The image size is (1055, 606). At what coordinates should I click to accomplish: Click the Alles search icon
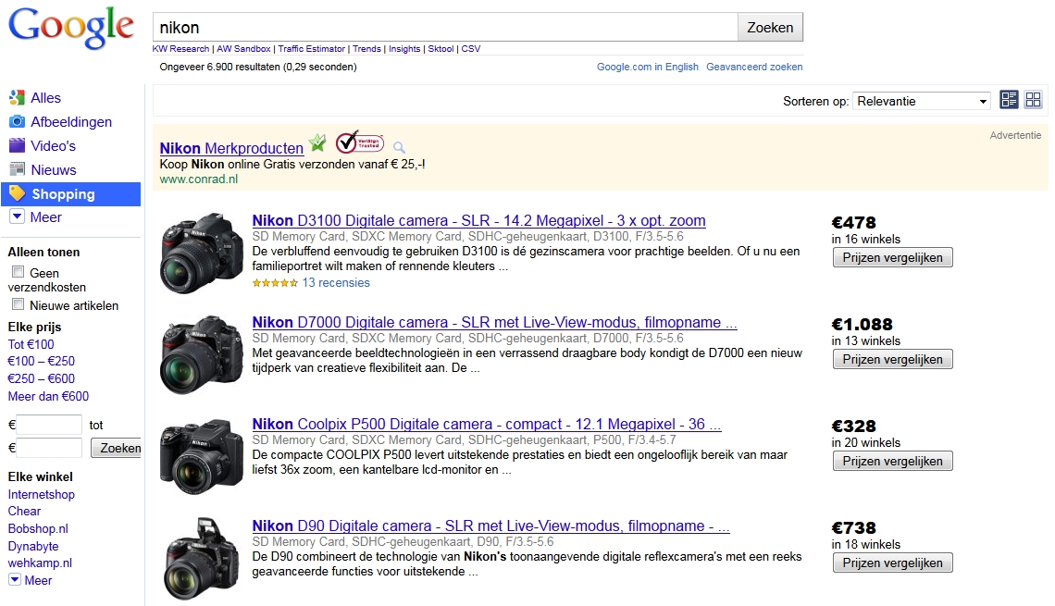[17, 97]
